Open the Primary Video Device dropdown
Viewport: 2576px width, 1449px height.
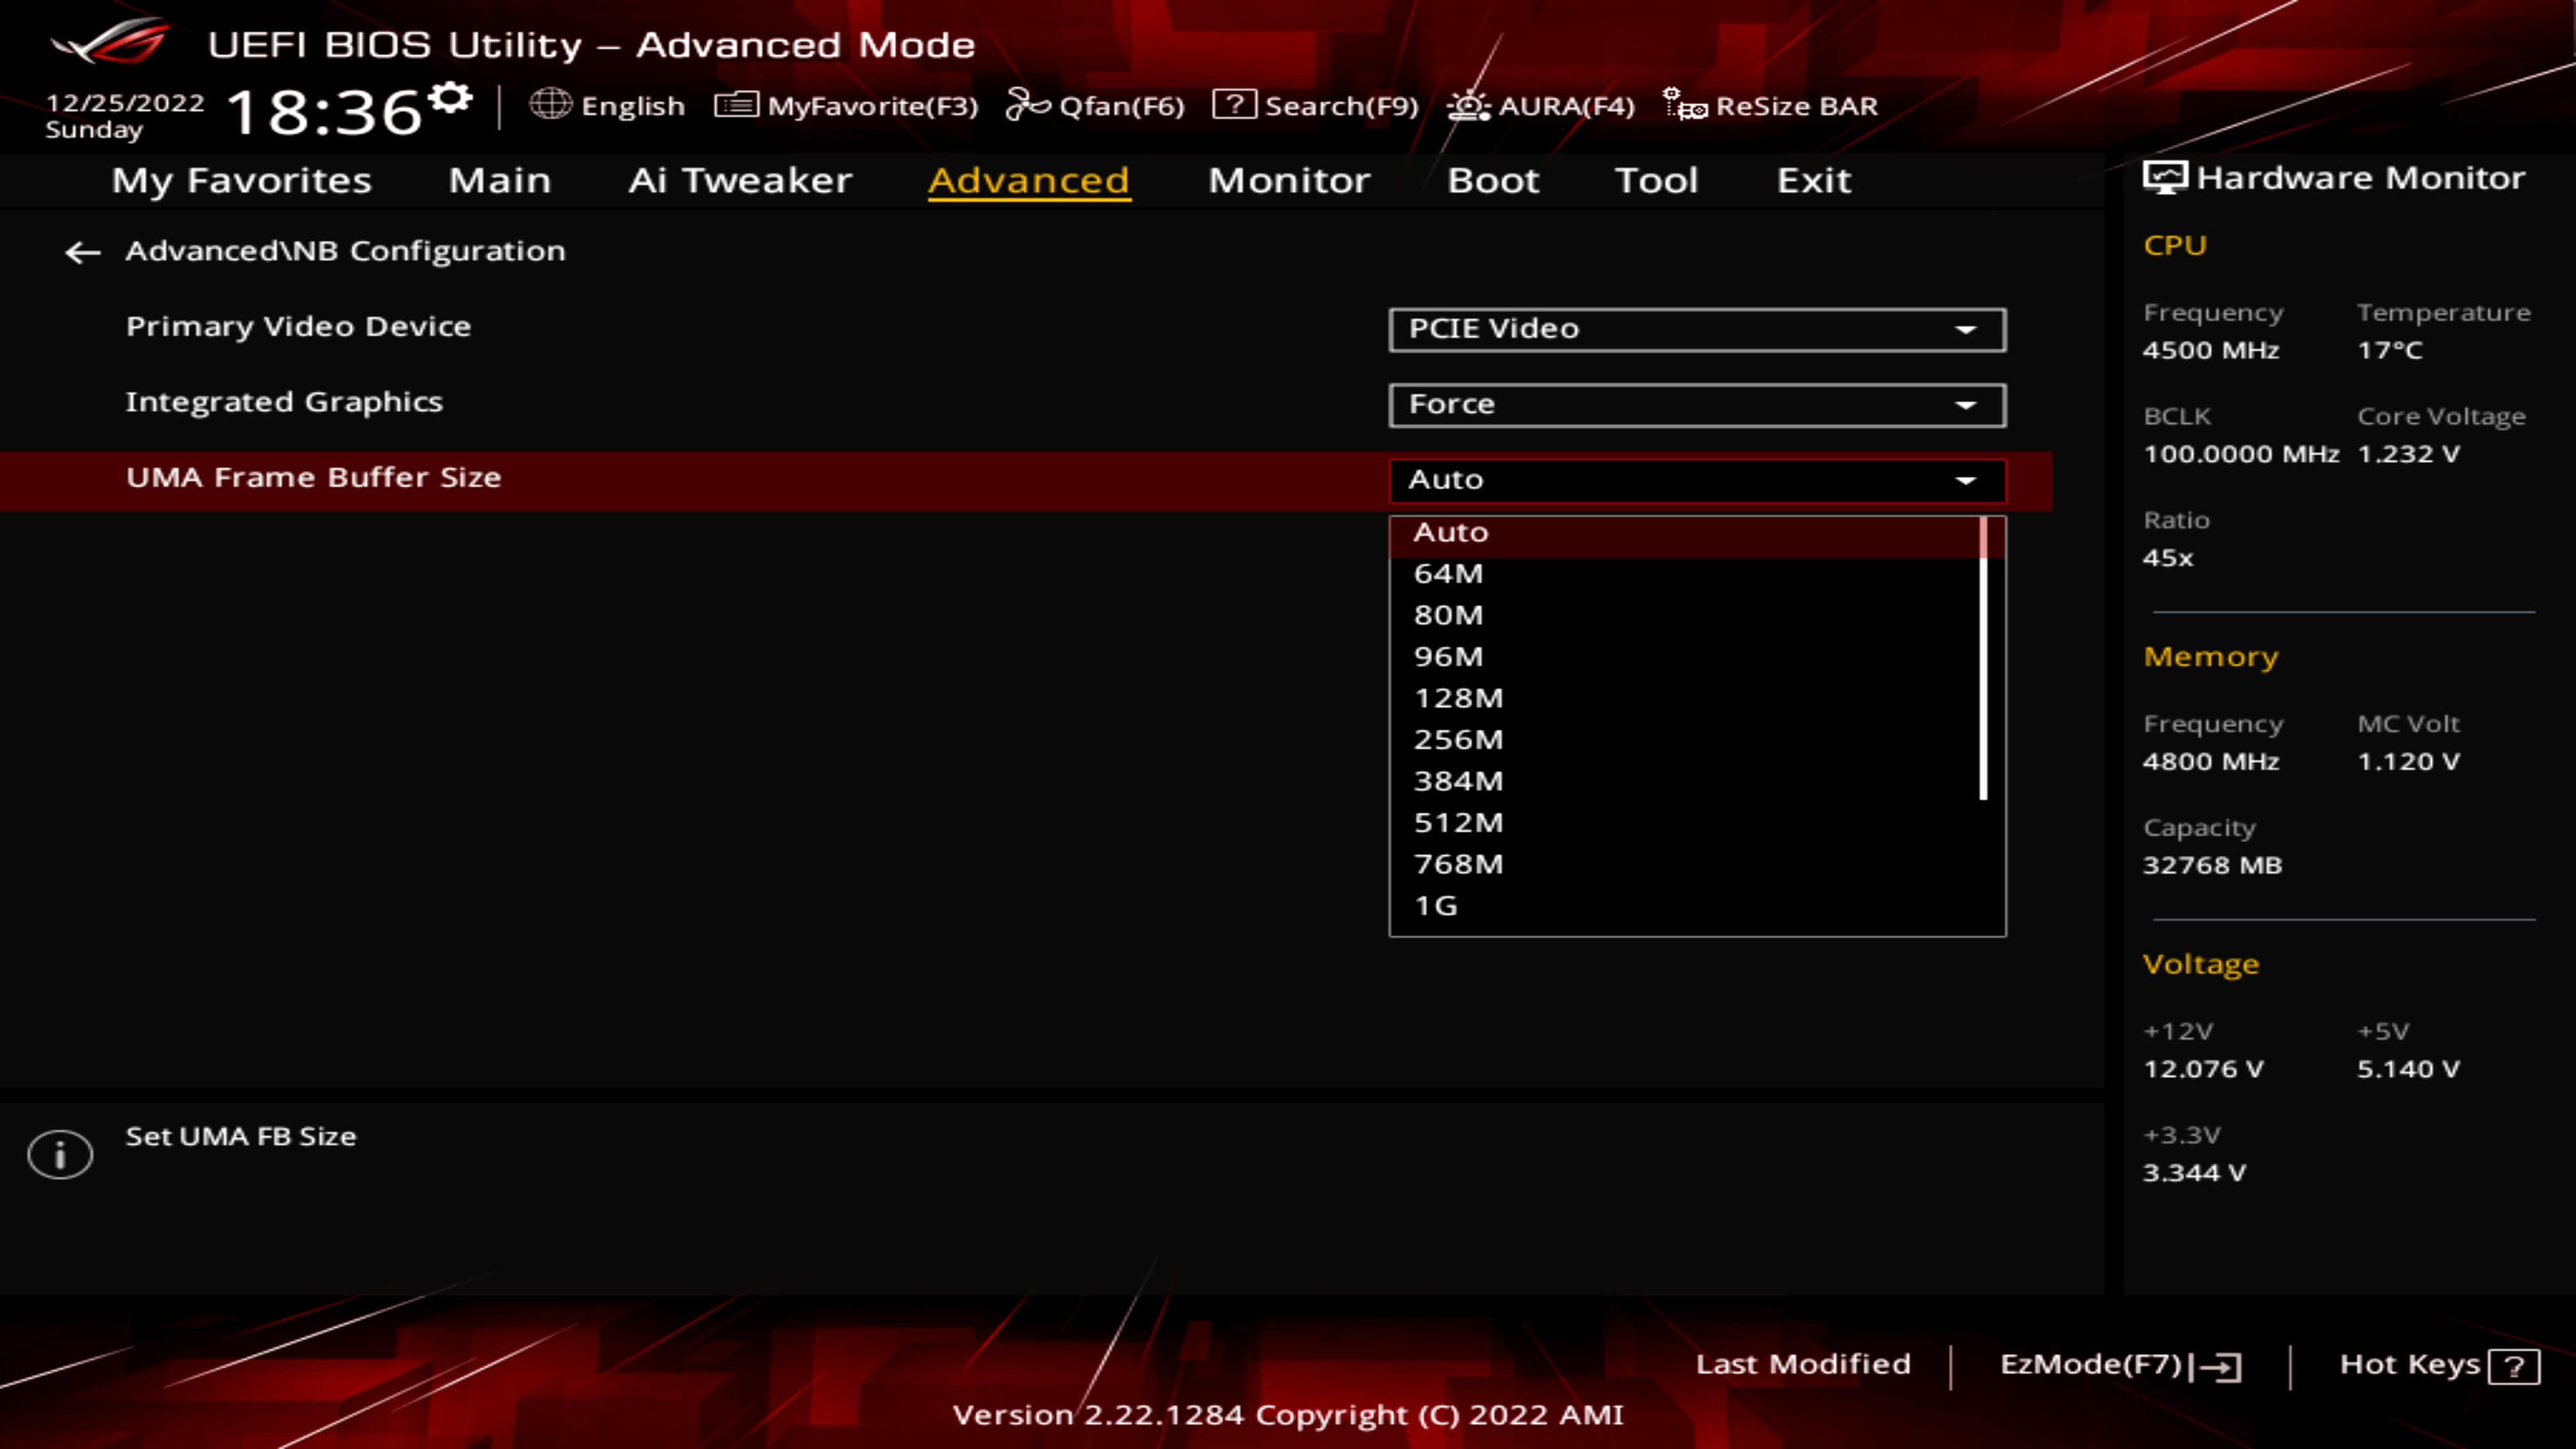[x=1696, y=329]
